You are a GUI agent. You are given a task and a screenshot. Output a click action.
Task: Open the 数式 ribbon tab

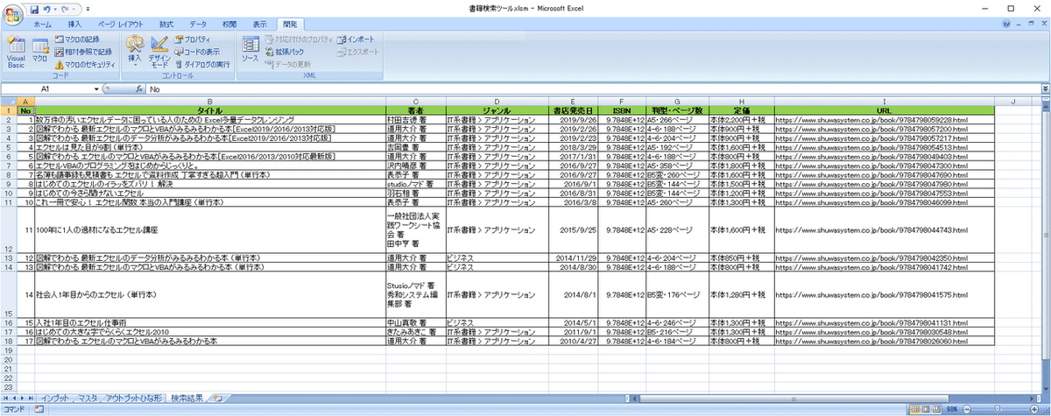point(166,25)
